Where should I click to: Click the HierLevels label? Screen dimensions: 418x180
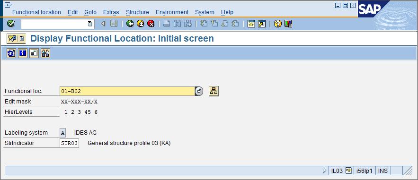tap(18, 112)
